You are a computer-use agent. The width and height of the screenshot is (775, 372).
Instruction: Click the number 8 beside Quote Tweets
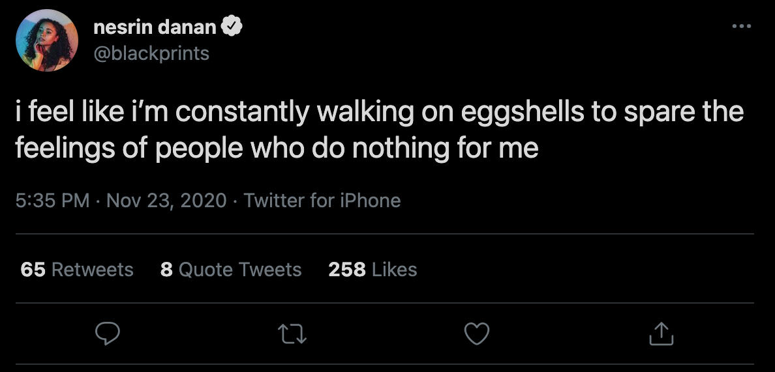166,270
